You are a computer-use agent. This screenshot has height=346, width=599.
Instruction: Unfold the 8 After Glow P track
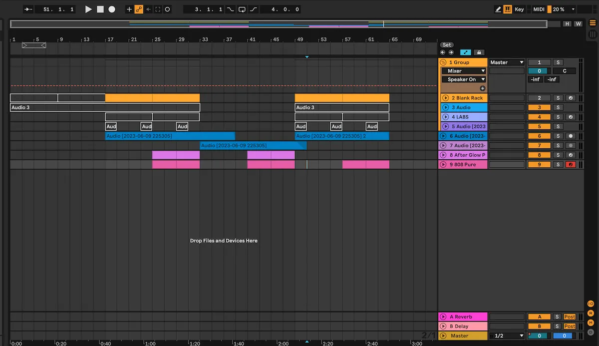[443, 155]
